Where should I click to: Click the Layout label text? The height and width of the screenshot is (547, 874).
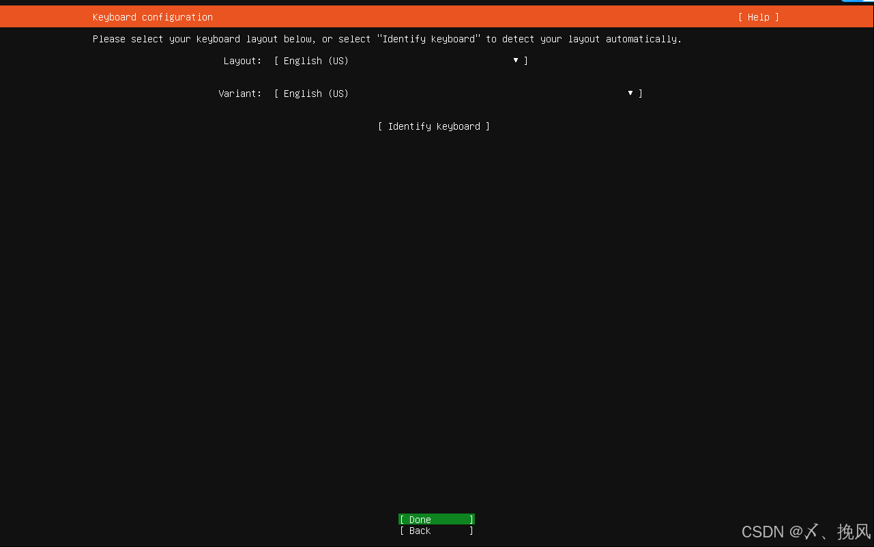point(242,60)
